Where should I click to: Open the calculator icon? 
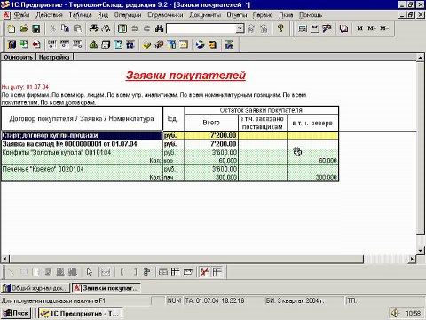303,28
